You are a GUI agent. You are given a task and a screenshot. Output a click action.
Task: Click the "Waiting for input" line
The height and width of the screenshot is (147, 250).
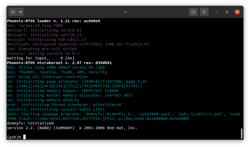37,58
